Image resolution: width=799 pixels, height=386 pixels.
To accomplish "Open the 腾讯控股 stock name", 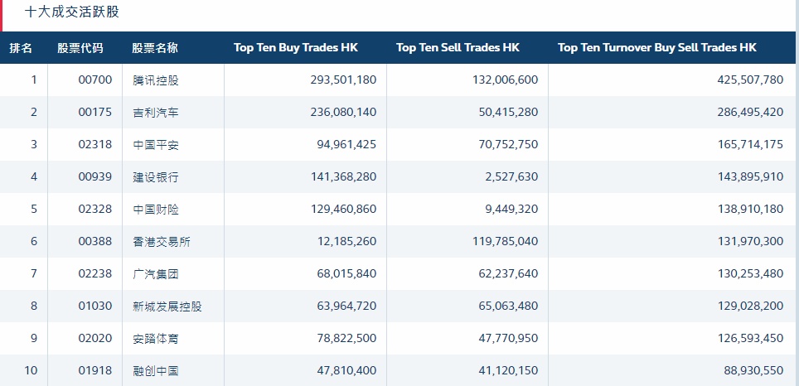I will (x=156, y=80).
